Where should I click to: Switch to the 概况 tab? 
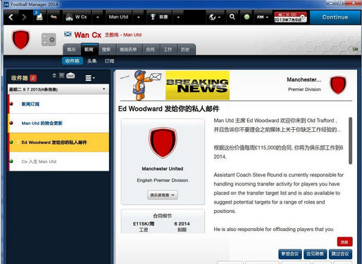[71, 49]
